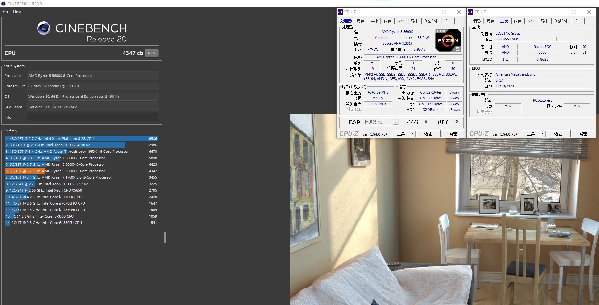Expand 工具 dropdown arrow in left CPU-Z
Viewport: 599px width, 305px height.
413,134
